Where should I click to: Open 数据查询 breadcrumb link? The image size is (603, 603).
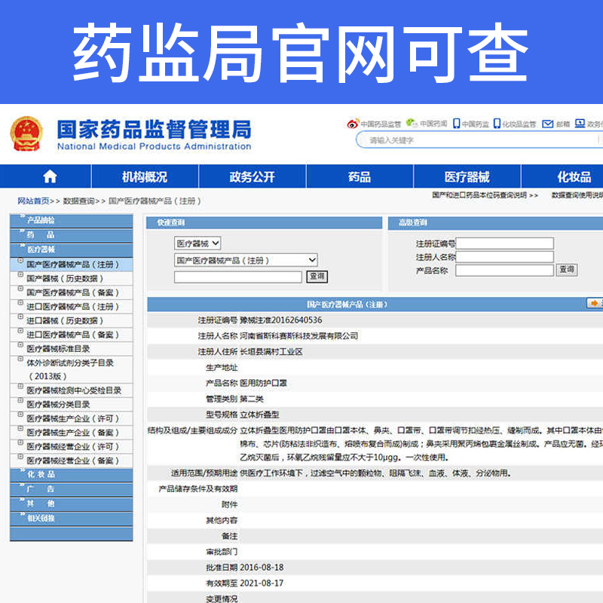[78, 200]
